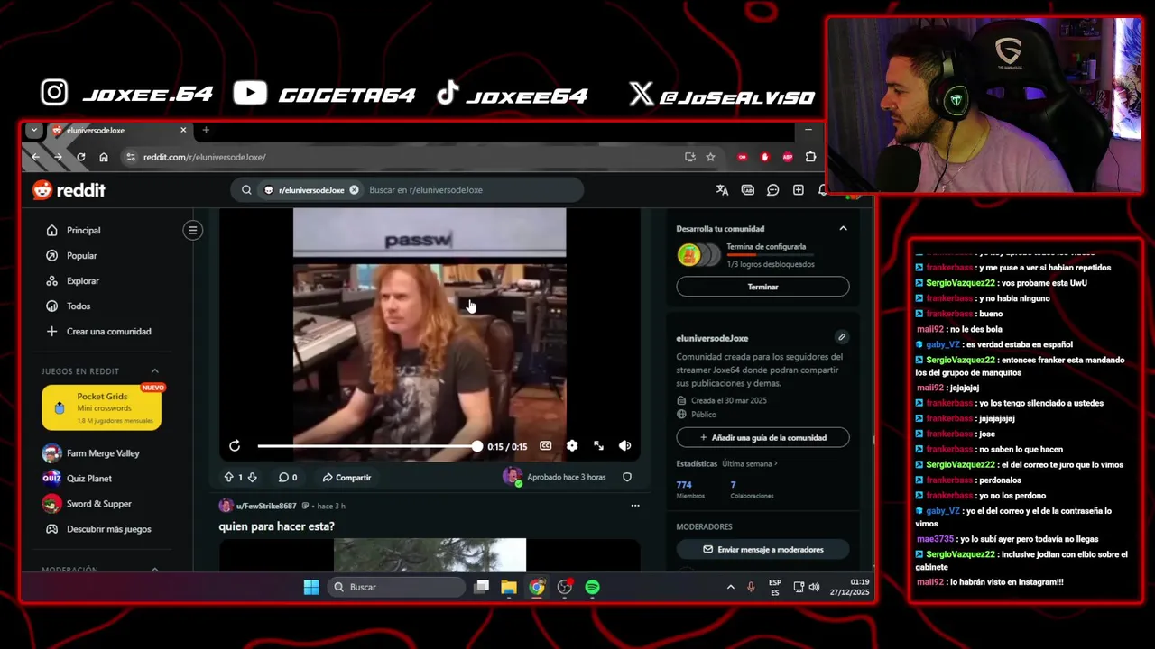
Task: Open post titled quien para hacer esta?
Action: (x=276, y=526)
